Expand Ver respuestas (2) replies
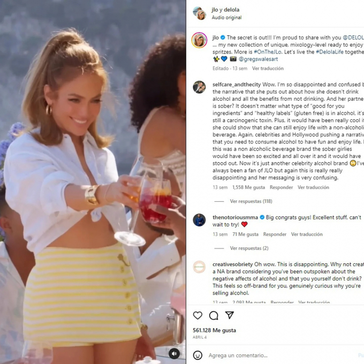The image size is (364, 364). coord(249,248)
